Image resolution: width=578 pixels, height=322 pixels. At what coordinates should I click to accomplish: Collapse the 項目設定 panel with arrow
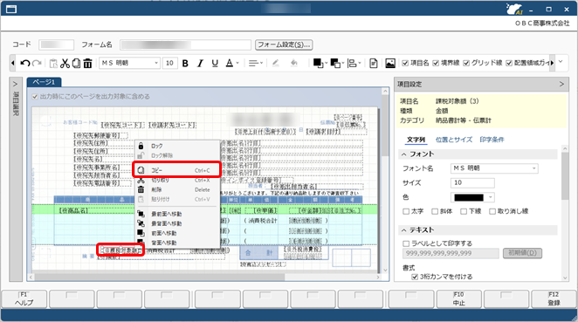[561, 85]
